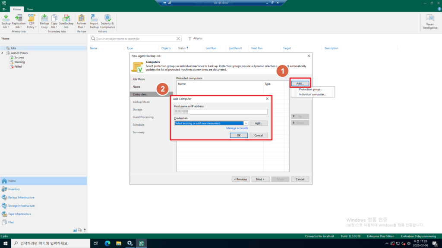This screenshot has width=442, height=248.
Task: Sort jobs by the Next Run column
Action: [x=257, y=48]
